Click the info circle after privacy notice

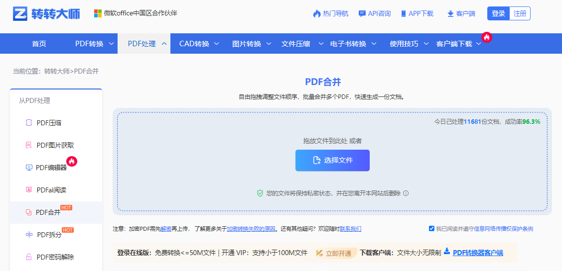[406, 193]
